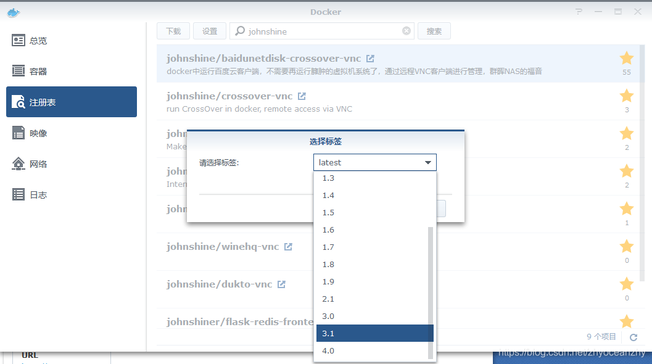Click the tag list scrollbar thumb

(431, 293)
